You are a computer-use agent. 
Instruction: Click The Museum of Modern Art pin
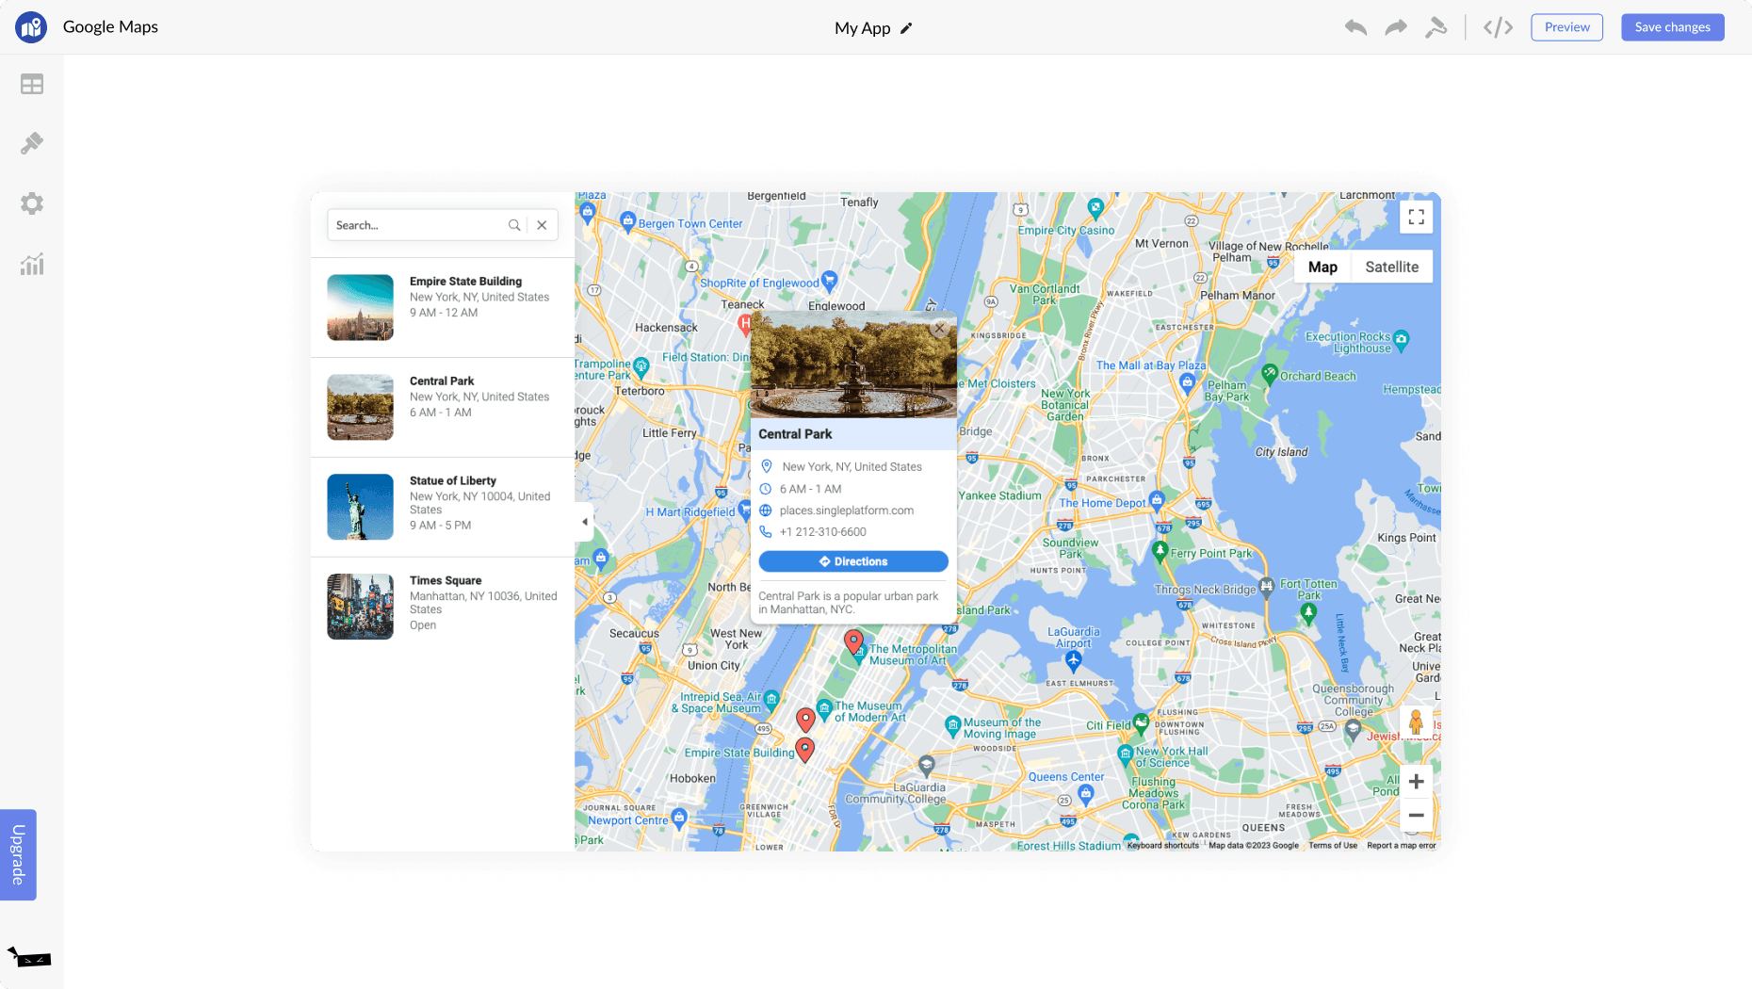[x=824, y=708]
